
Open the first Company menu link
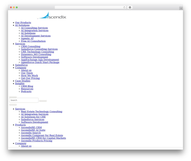point(21,68)
